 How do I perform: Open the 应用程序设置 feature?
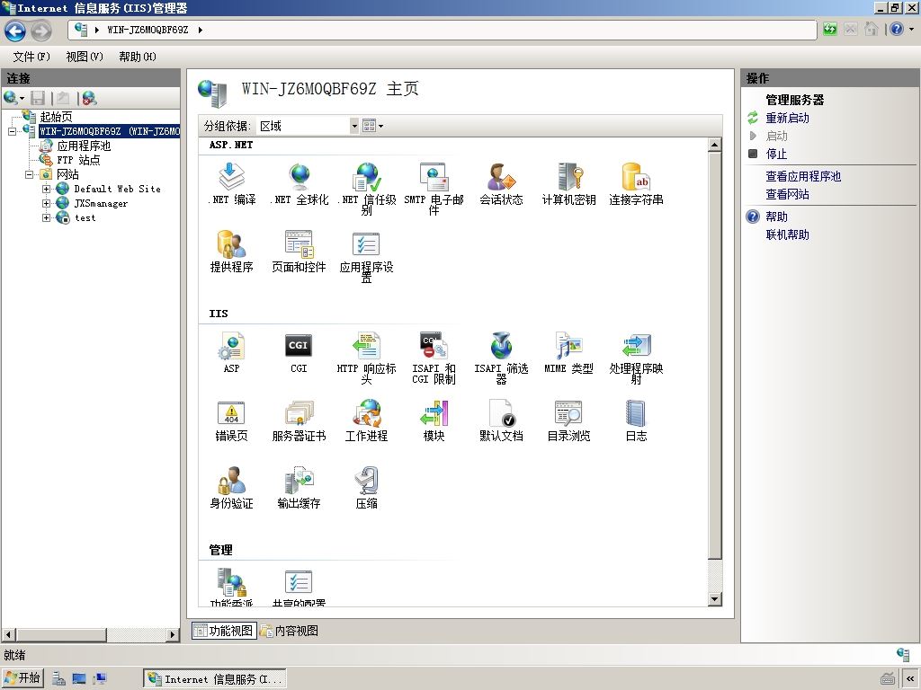[367, 256]
